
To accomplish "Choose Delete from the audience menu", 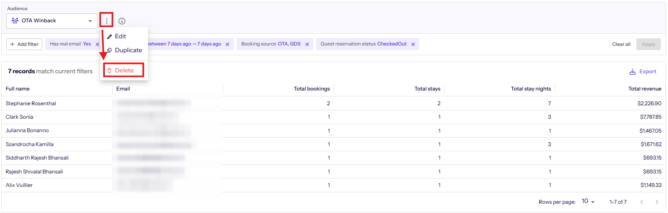I will point(124,70).
